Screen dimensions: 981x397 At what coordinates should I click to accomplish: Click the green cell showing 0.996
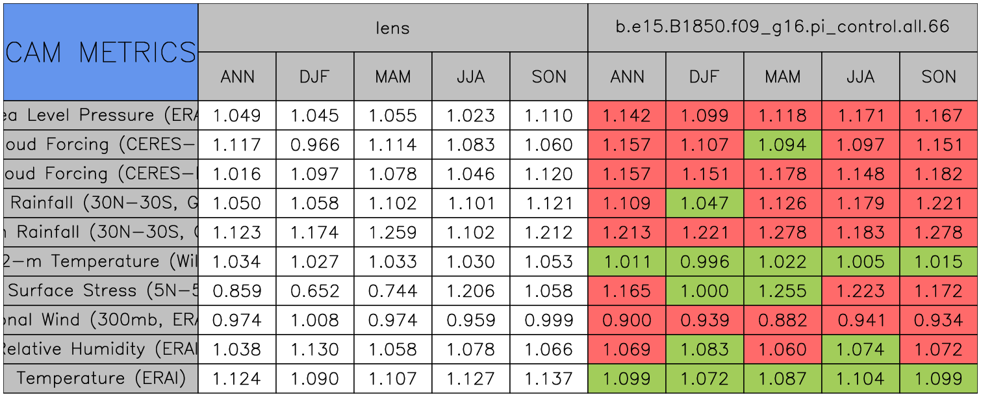coord(704,262)
